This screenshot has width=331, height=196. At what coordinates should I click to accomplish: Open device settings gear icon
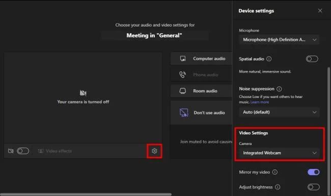154,151
